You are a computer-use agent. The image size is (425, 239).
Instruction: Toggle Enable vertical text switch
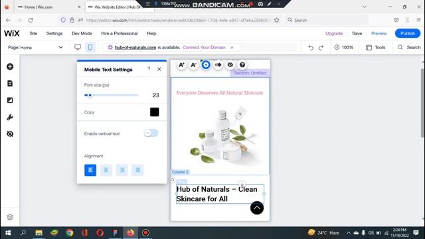151,133
